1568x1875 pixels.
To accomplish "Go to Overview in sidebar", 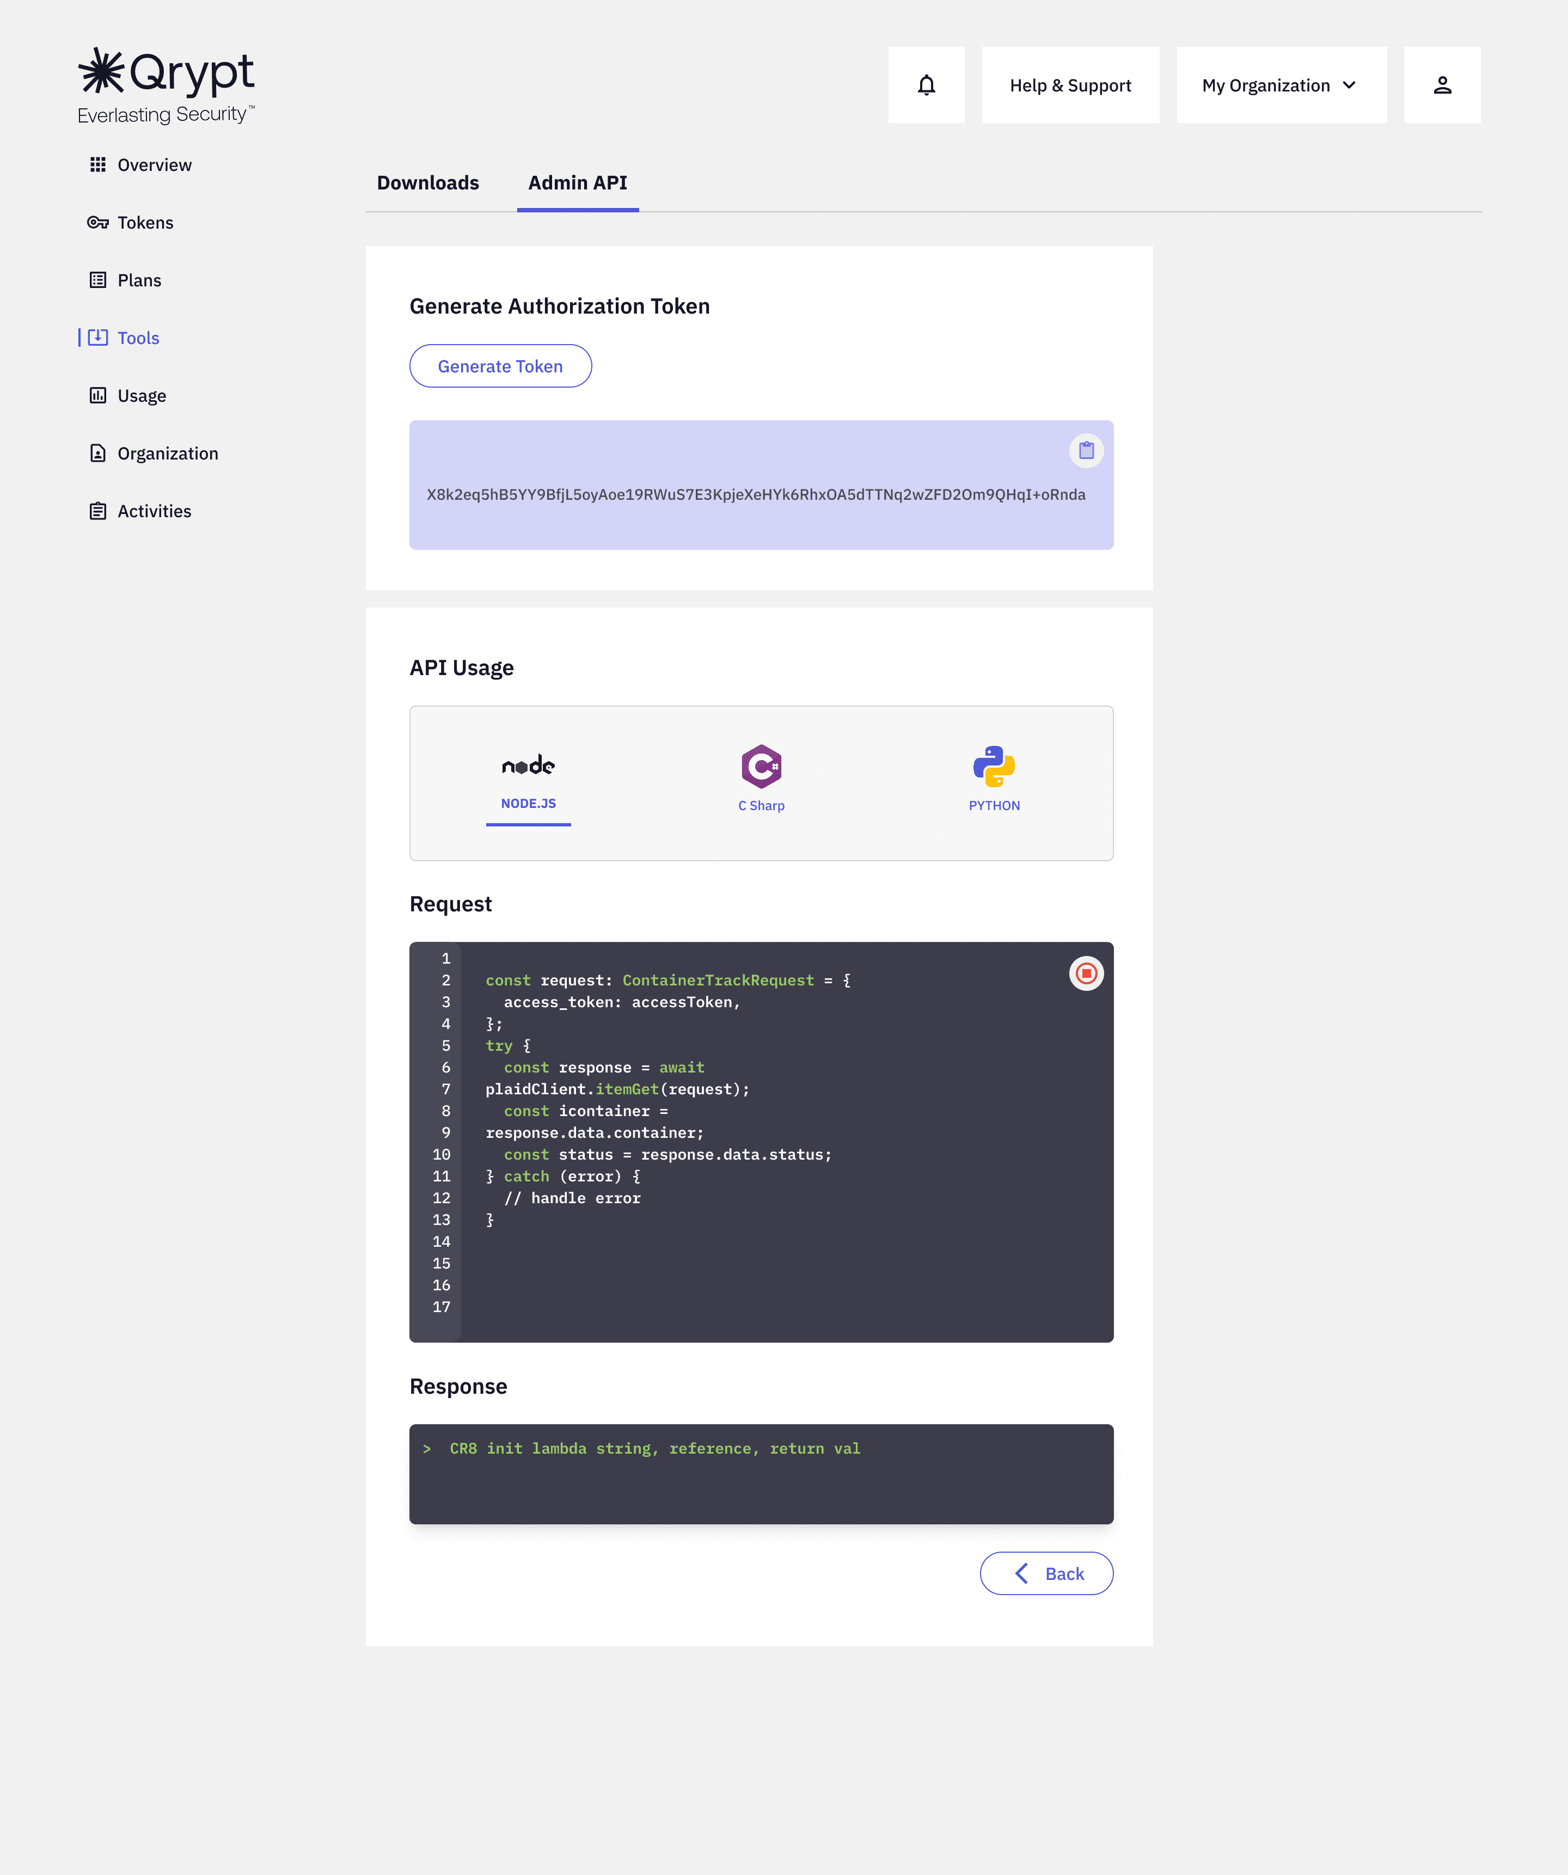I will click(x=154, y=165).
